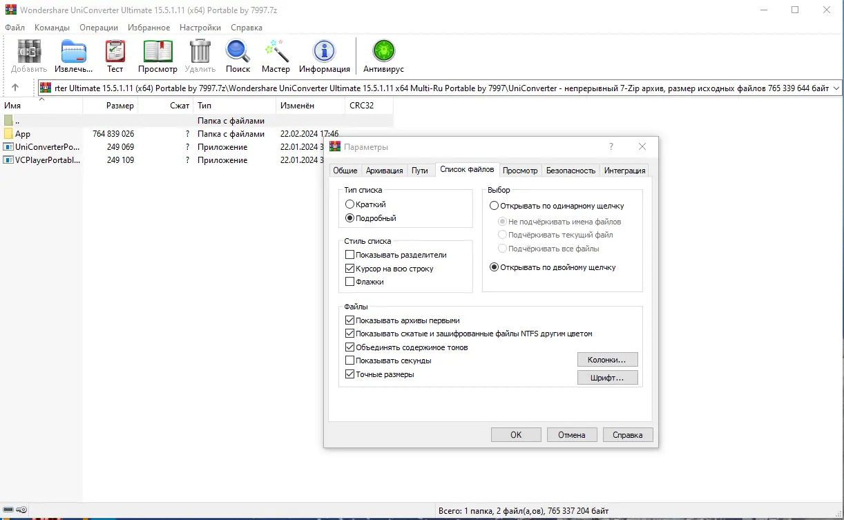The height and width of the screenshot is (520, 844).
Task: Switch to the Архивация tab
Action: coord(384,171)
